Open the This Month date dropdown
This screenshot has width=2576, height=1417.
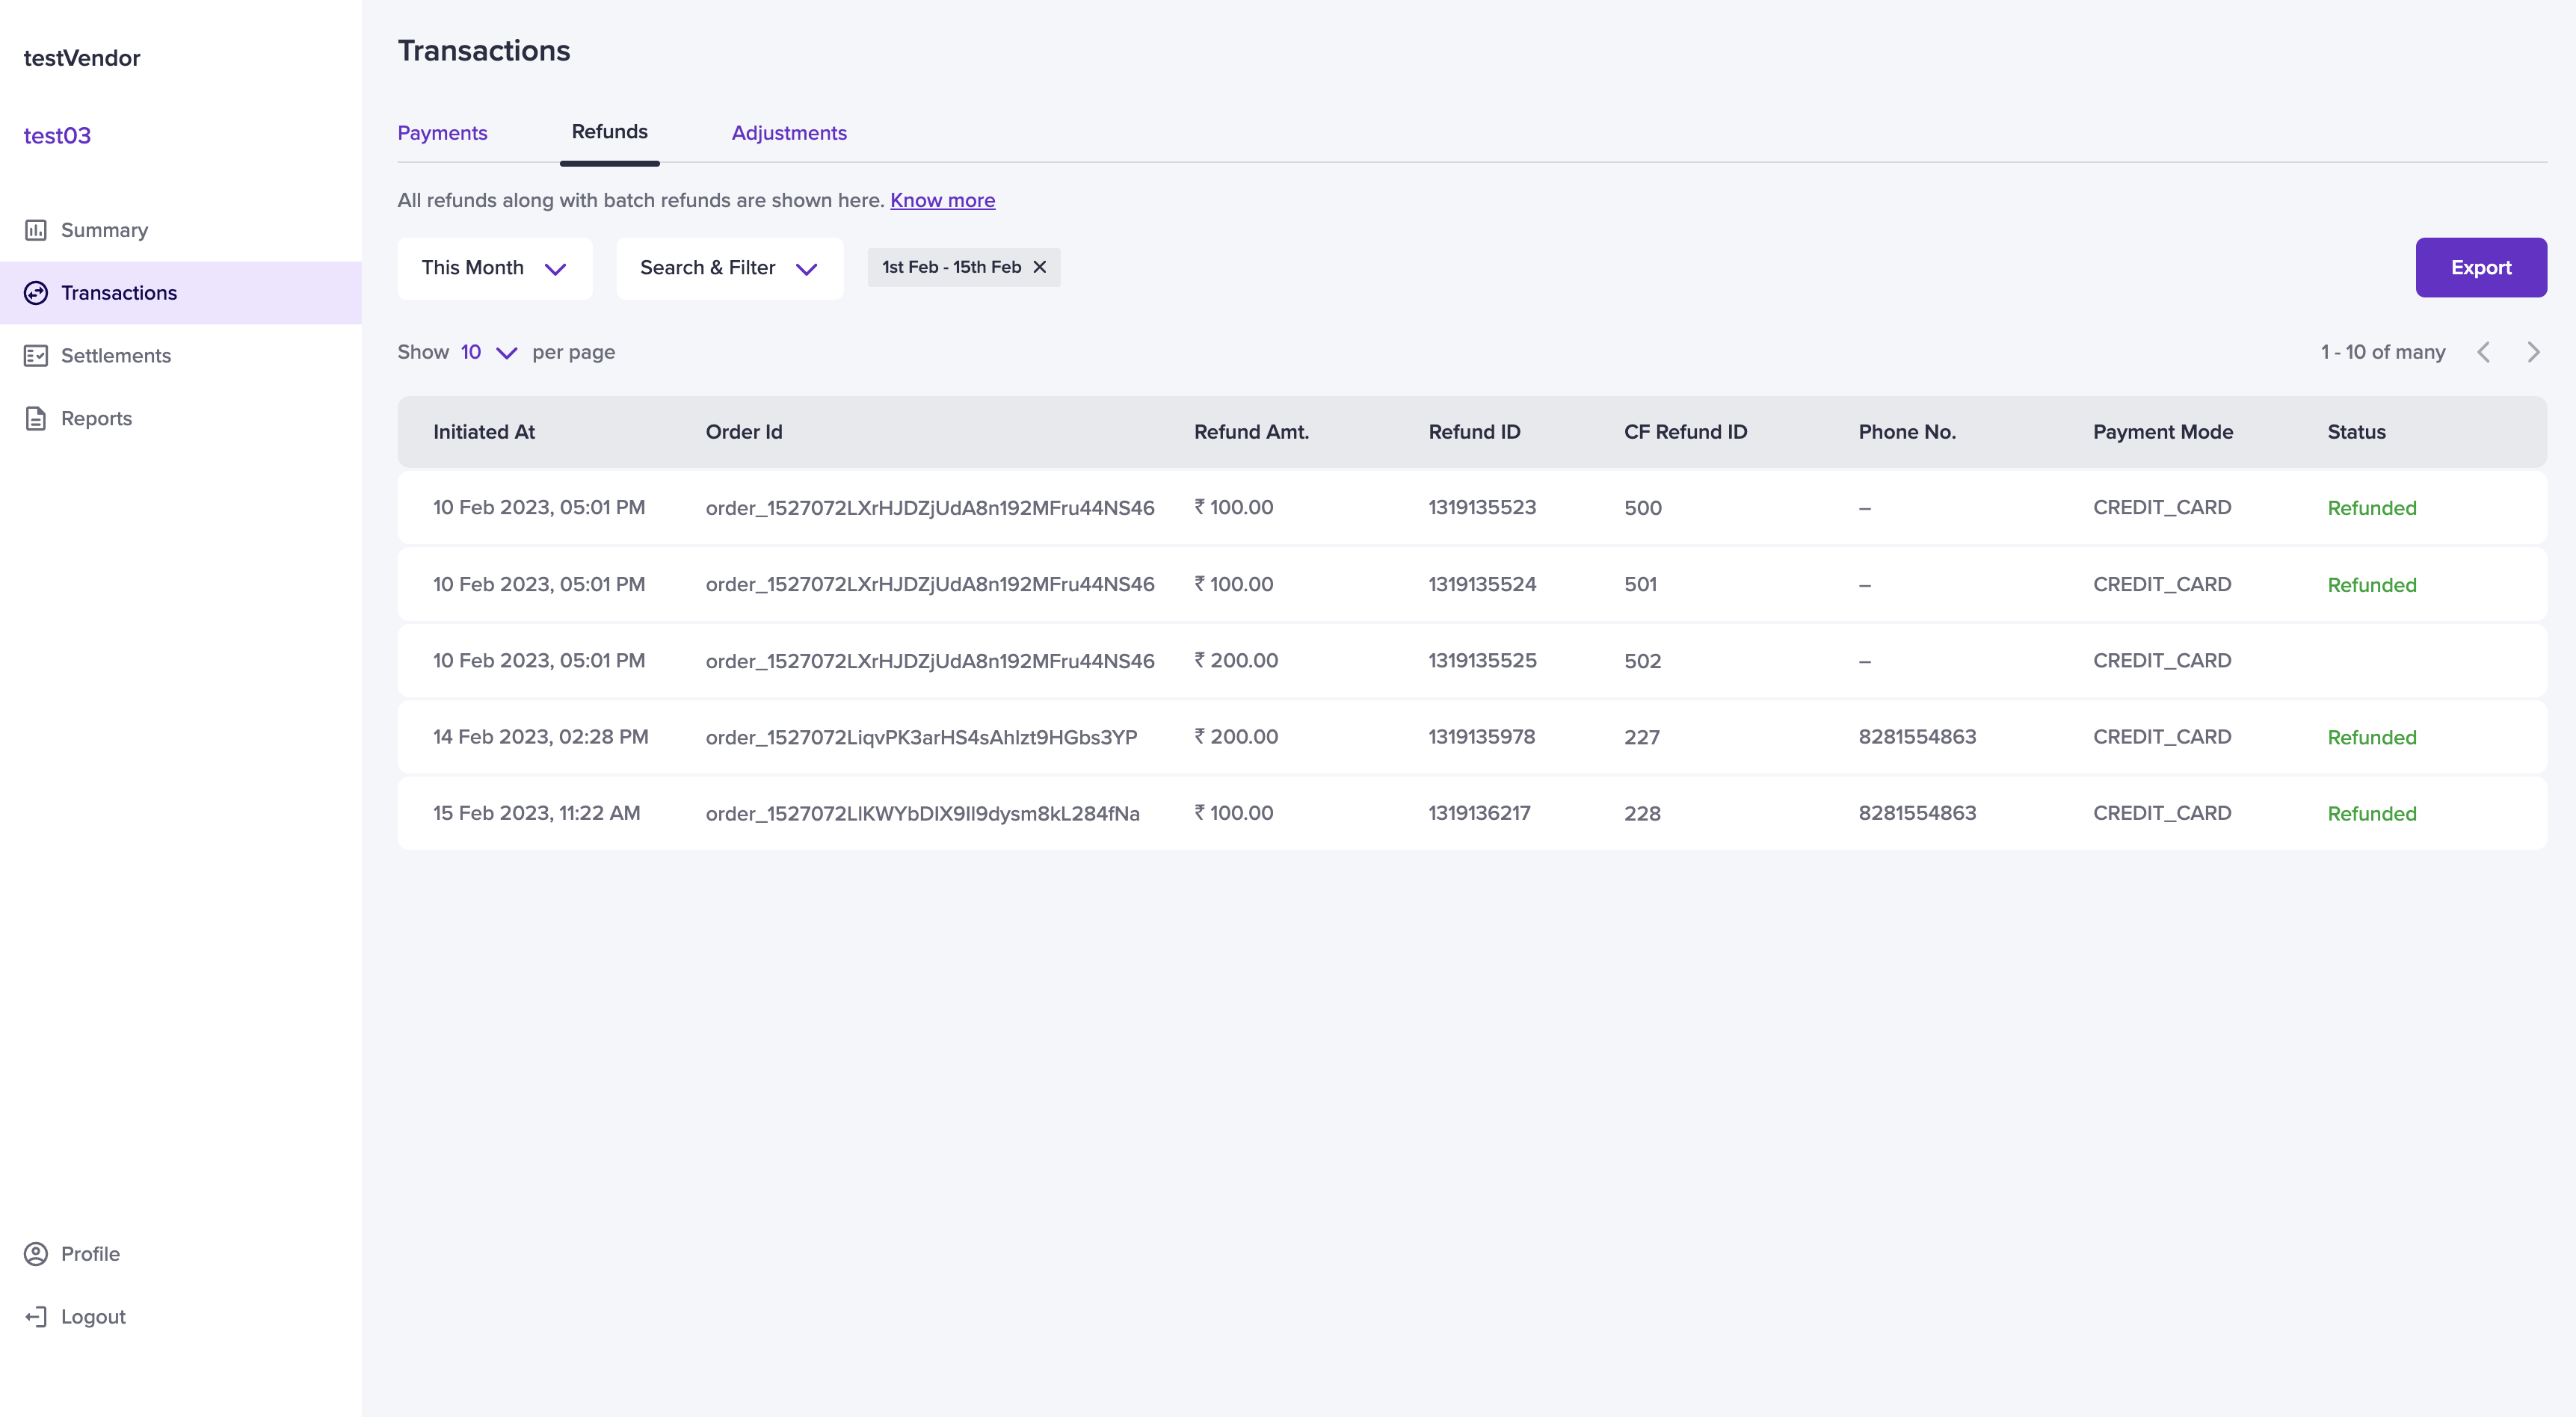(x=494, y=268)
